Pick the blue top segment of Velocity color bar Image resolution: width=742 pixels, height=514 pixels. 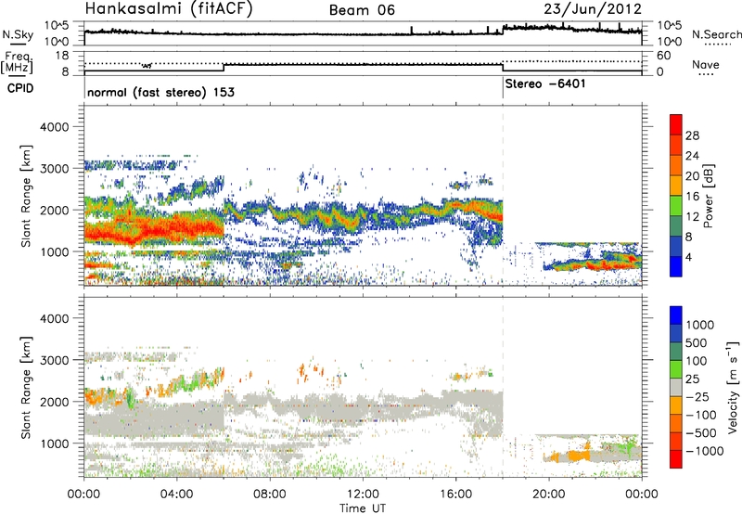[676, 315]
